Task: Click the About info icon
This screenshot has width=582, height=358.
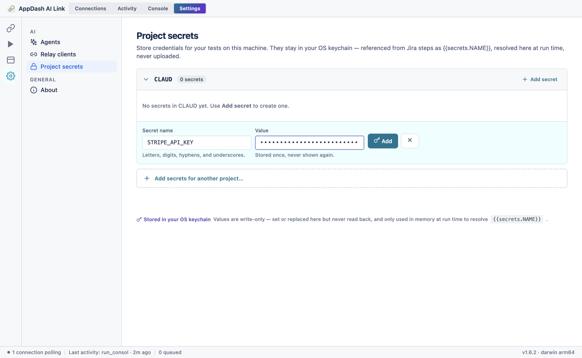Action: [x=34, y=90]
